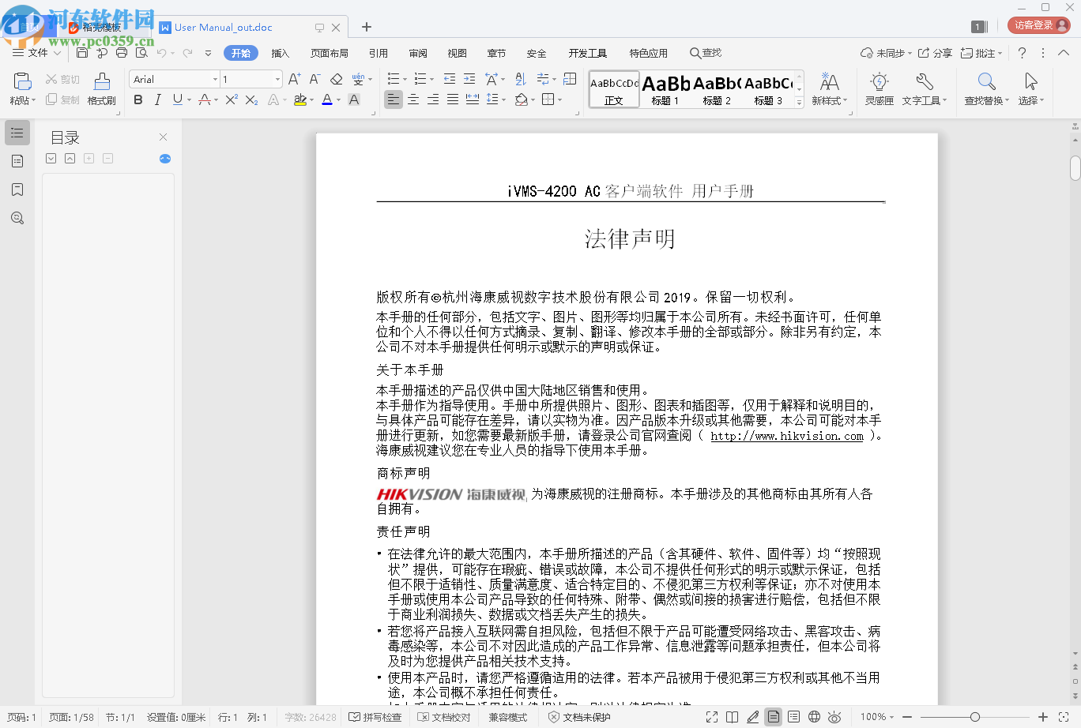Enable eye protection mode in status bar

(834, 717)
